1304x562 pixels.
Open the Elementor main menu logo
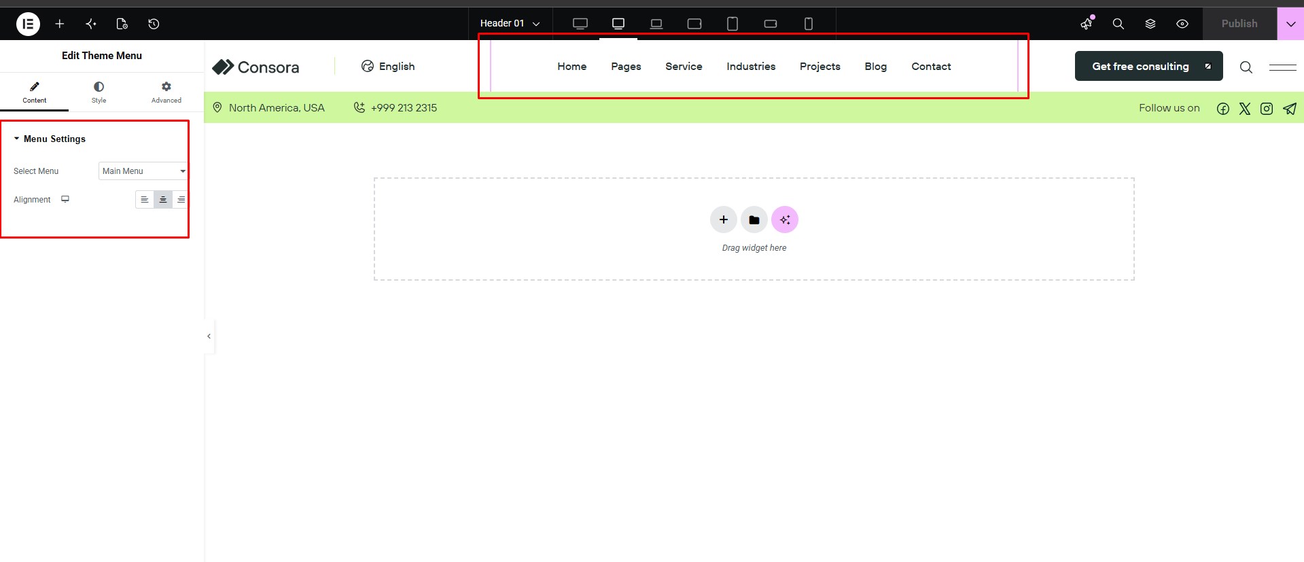click(28, 24)
